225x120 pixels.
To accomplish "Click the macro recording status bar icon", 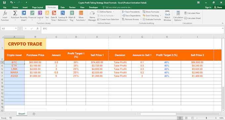I will pos(11,118).
